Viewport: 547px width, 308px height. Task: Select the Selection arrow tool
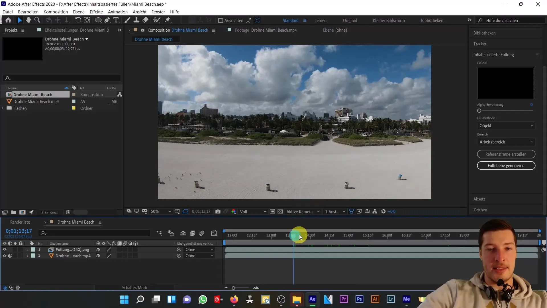[x=19, y=20]
